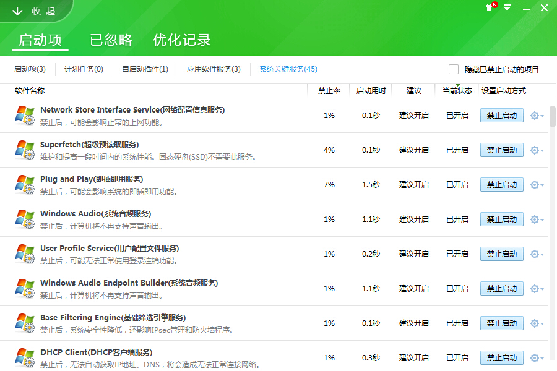Click the 软件名称 column header
Viewport: 557px width, 371px height.
tap(30, 91)
